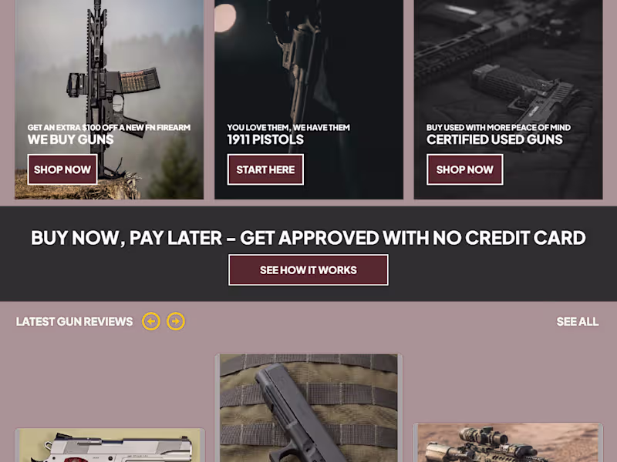
Task: Click Shop Now under Certified Used Guns
Action: (465, 169)
